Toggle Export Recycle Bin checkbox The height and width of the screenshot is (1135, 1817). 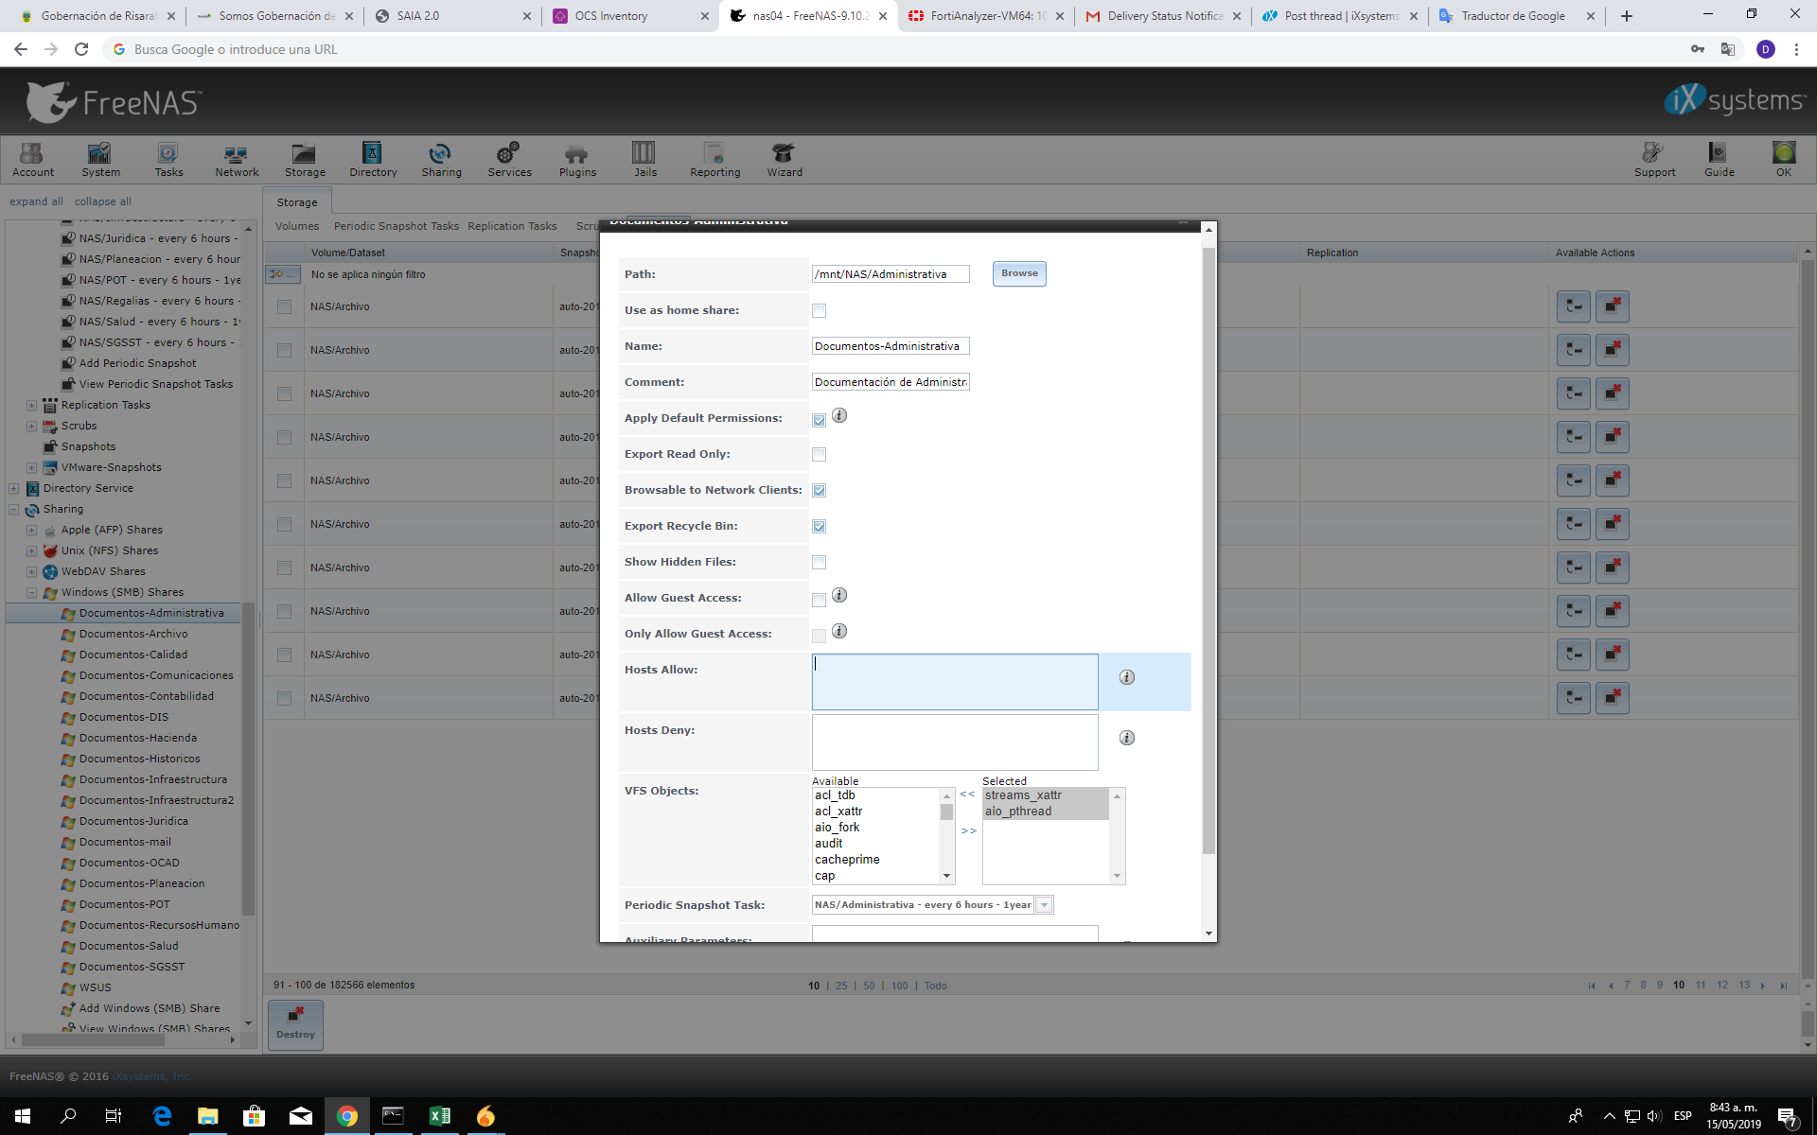(819, 526)
